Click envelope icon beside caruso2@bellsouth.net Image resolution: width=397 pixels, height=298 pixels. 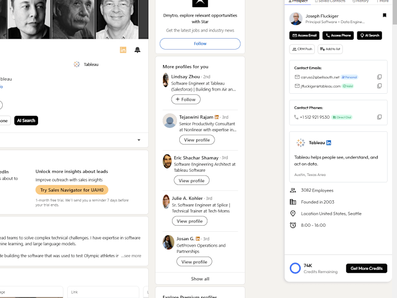[297, 77]
